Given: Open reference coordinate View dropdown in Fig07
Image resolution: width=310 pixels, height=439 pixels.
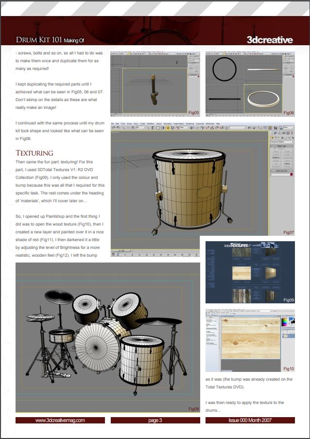Looking at the screenshot, I should coord(184,127).
